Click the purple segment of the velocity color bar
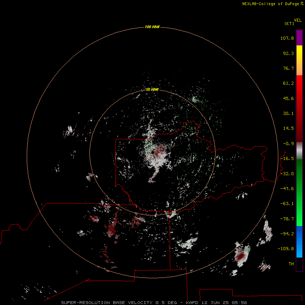This screenshot has height=305, width=305. click(x=299, y=38)
